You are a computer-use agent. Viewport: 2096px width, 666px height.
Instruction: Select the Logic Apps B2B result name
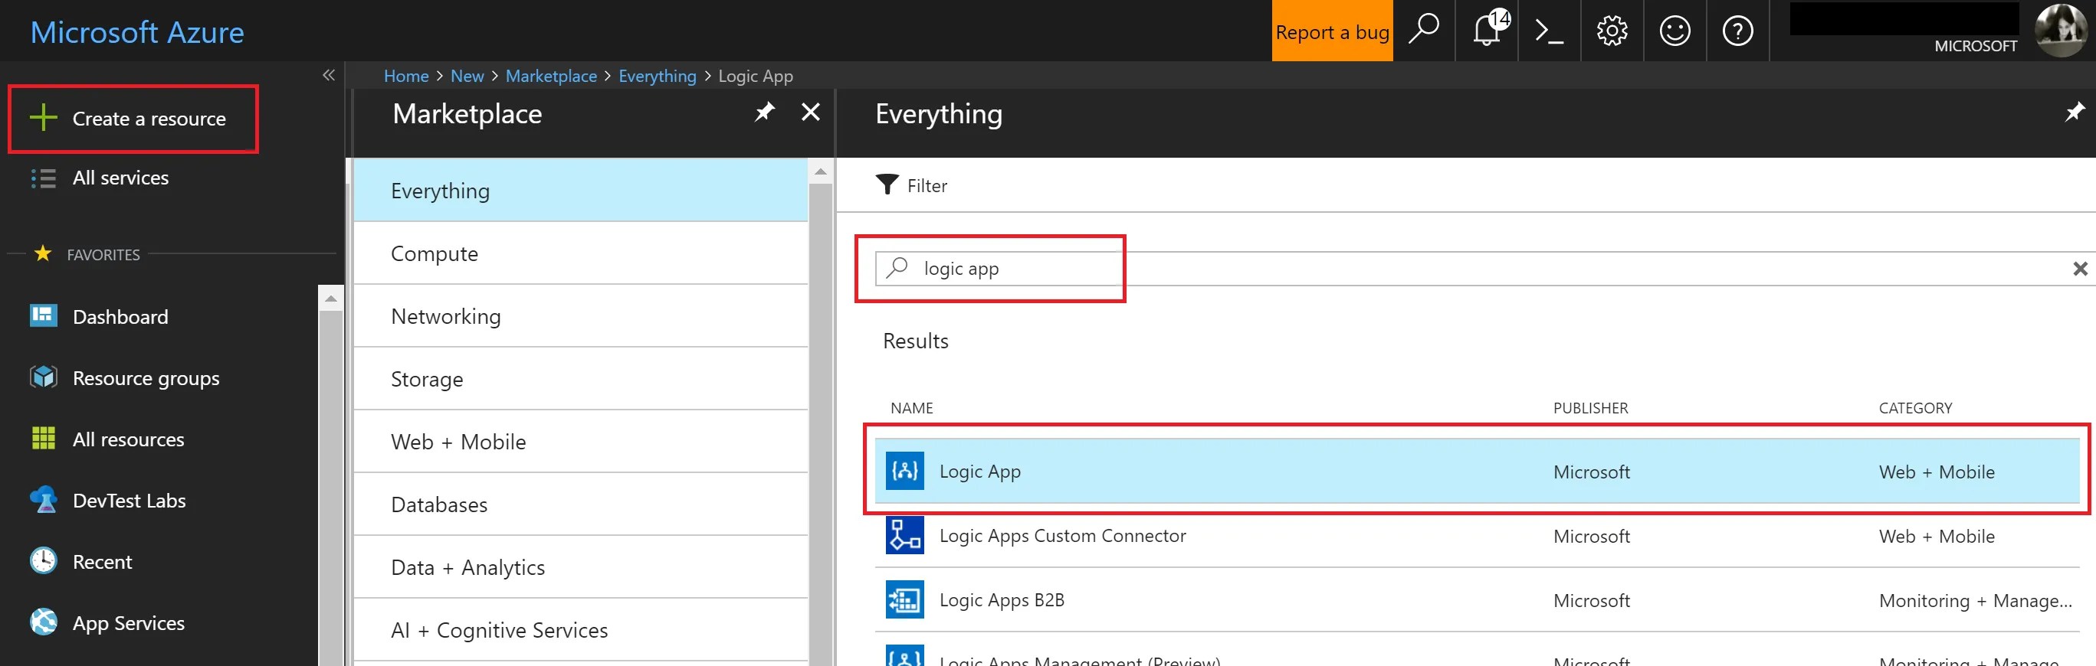[x=1002, y=600]
